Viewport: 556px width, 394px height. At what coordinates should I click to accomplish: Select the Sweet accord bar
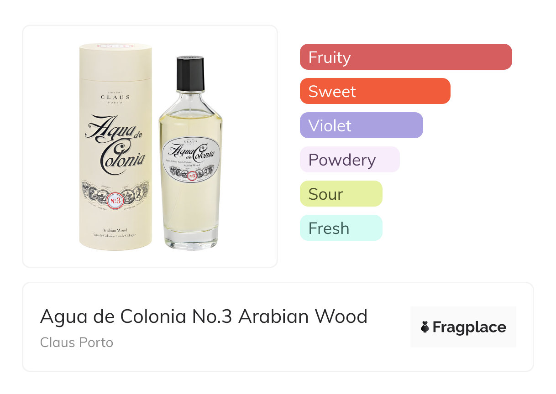tap(375, 91)
